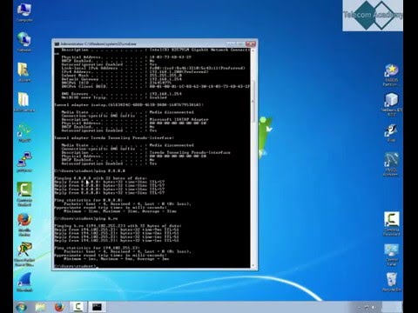Minimize the Command Prompt window
The height and width of the screenshot is (313, 418).
click(231, 43)
